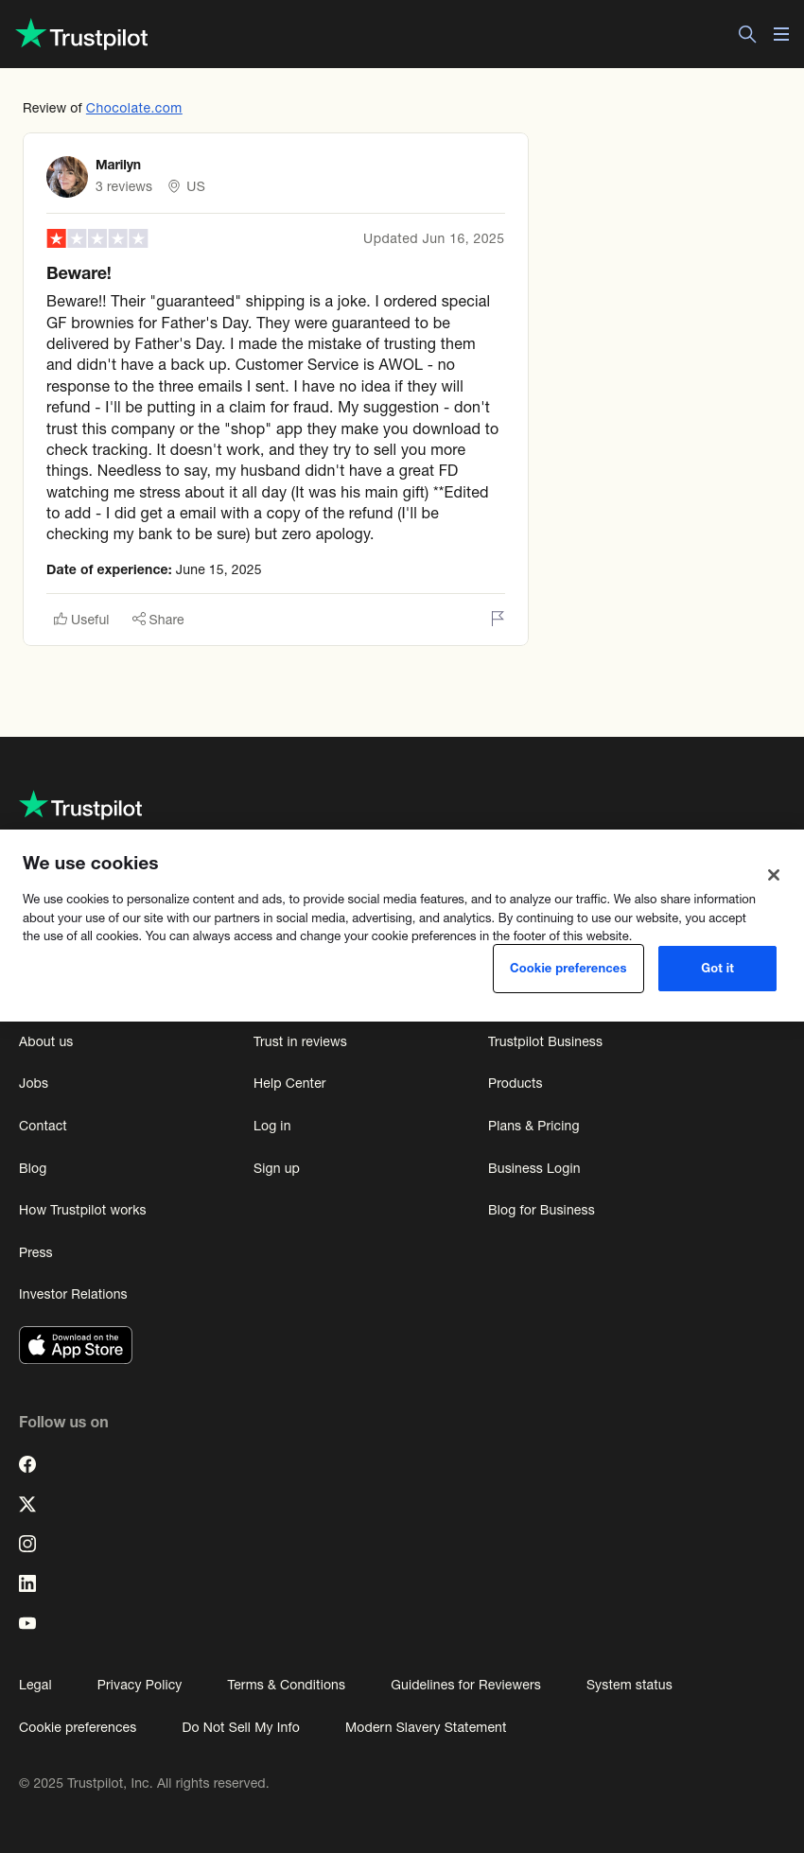This screenshot has height=1853, width=804.
Task: Click the US location label
Action: (x=186, y=186)
